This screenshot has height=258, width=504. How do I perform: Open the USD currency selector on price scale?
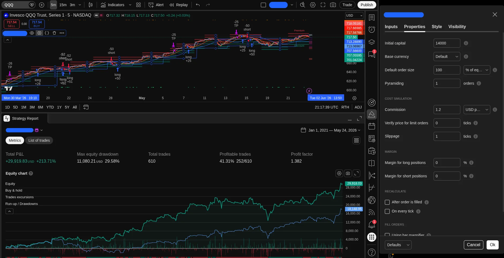click(x=354, y=16)
